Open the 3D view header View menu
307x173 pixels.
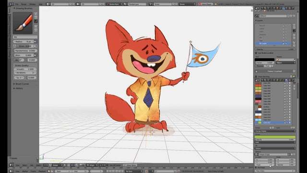(x=18, y=165)
